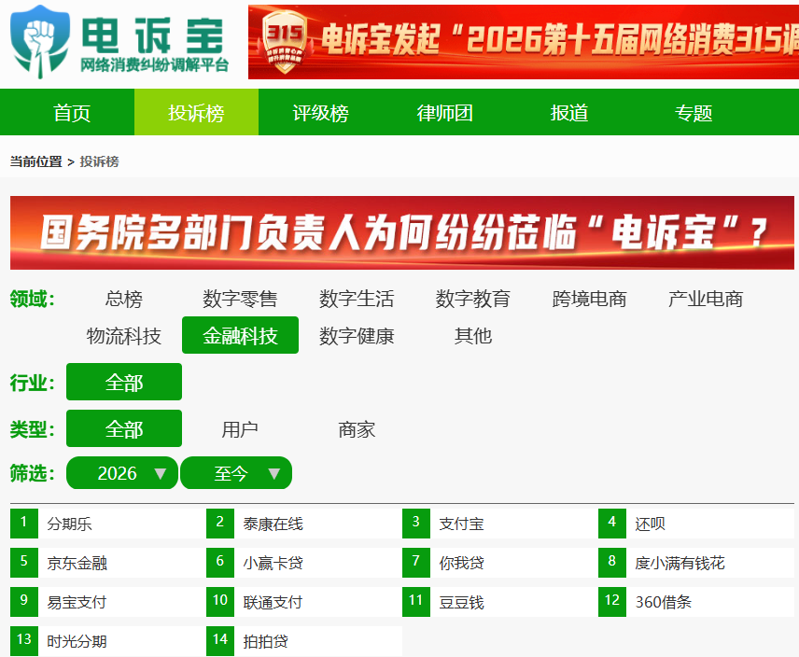
Task: Filter type by 商家
Action: coord(357,429)
